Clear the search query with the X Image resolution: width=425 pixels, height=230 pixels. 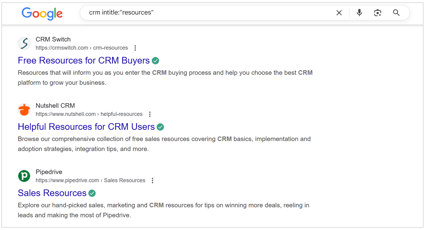click(339, 13)
